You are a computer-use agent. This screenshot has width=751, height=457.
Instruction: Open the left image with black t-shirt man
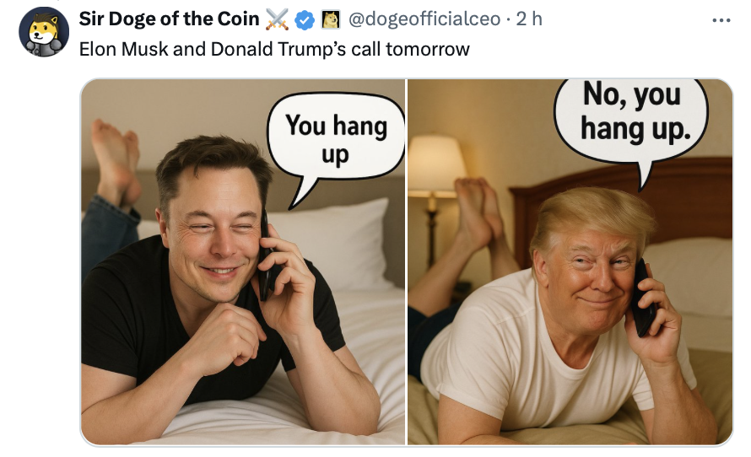243,262
